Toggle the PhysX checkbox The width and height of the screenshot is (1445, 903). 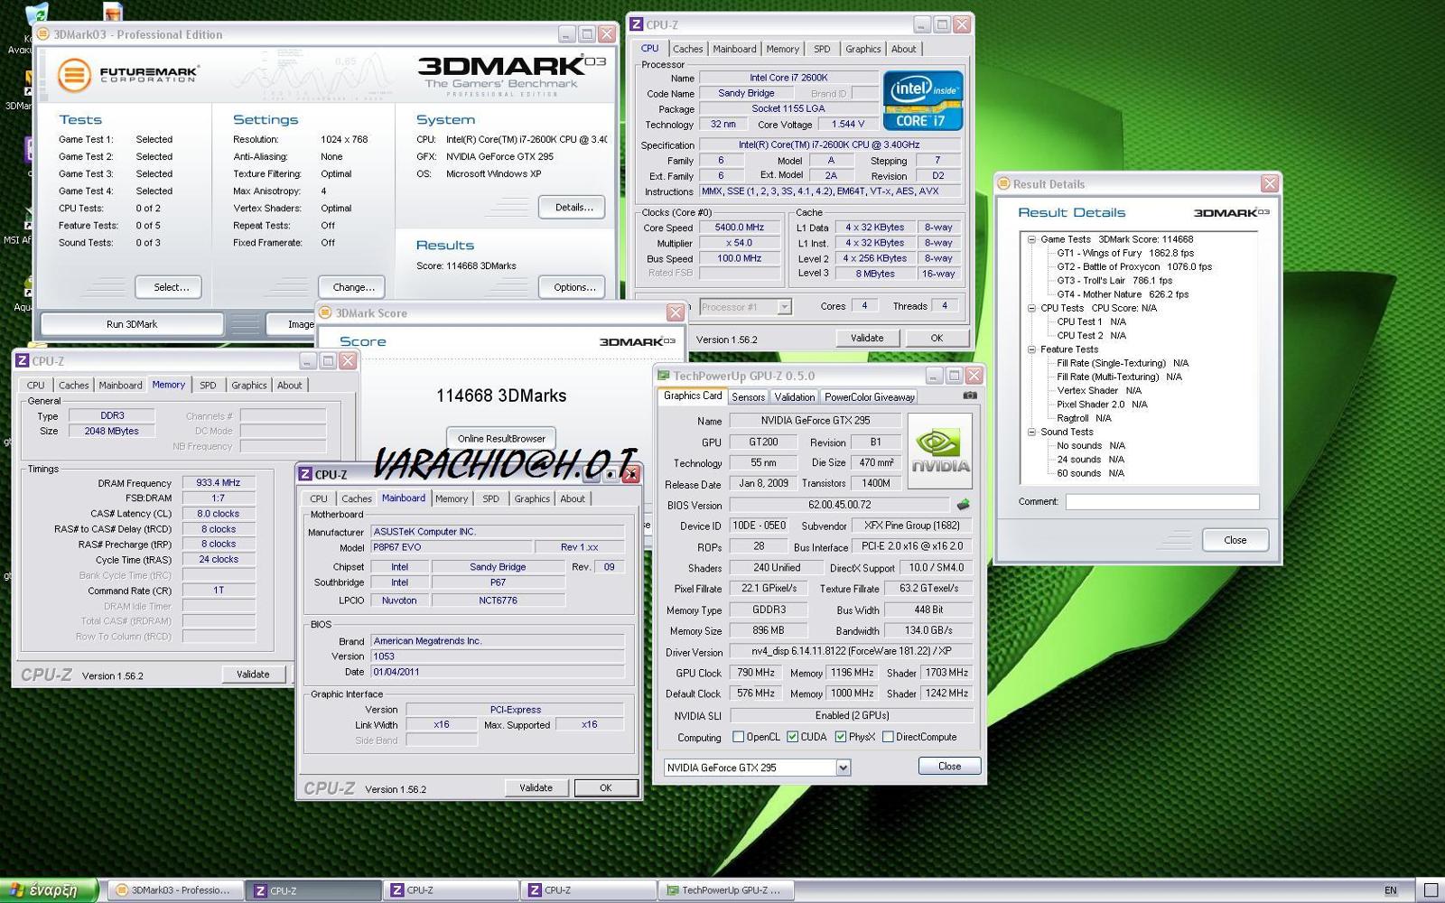click(840, 737)
